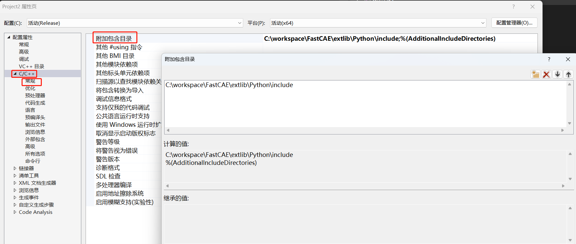
Task: Select VC++ 目录 tree item
Action: (32, 66)
